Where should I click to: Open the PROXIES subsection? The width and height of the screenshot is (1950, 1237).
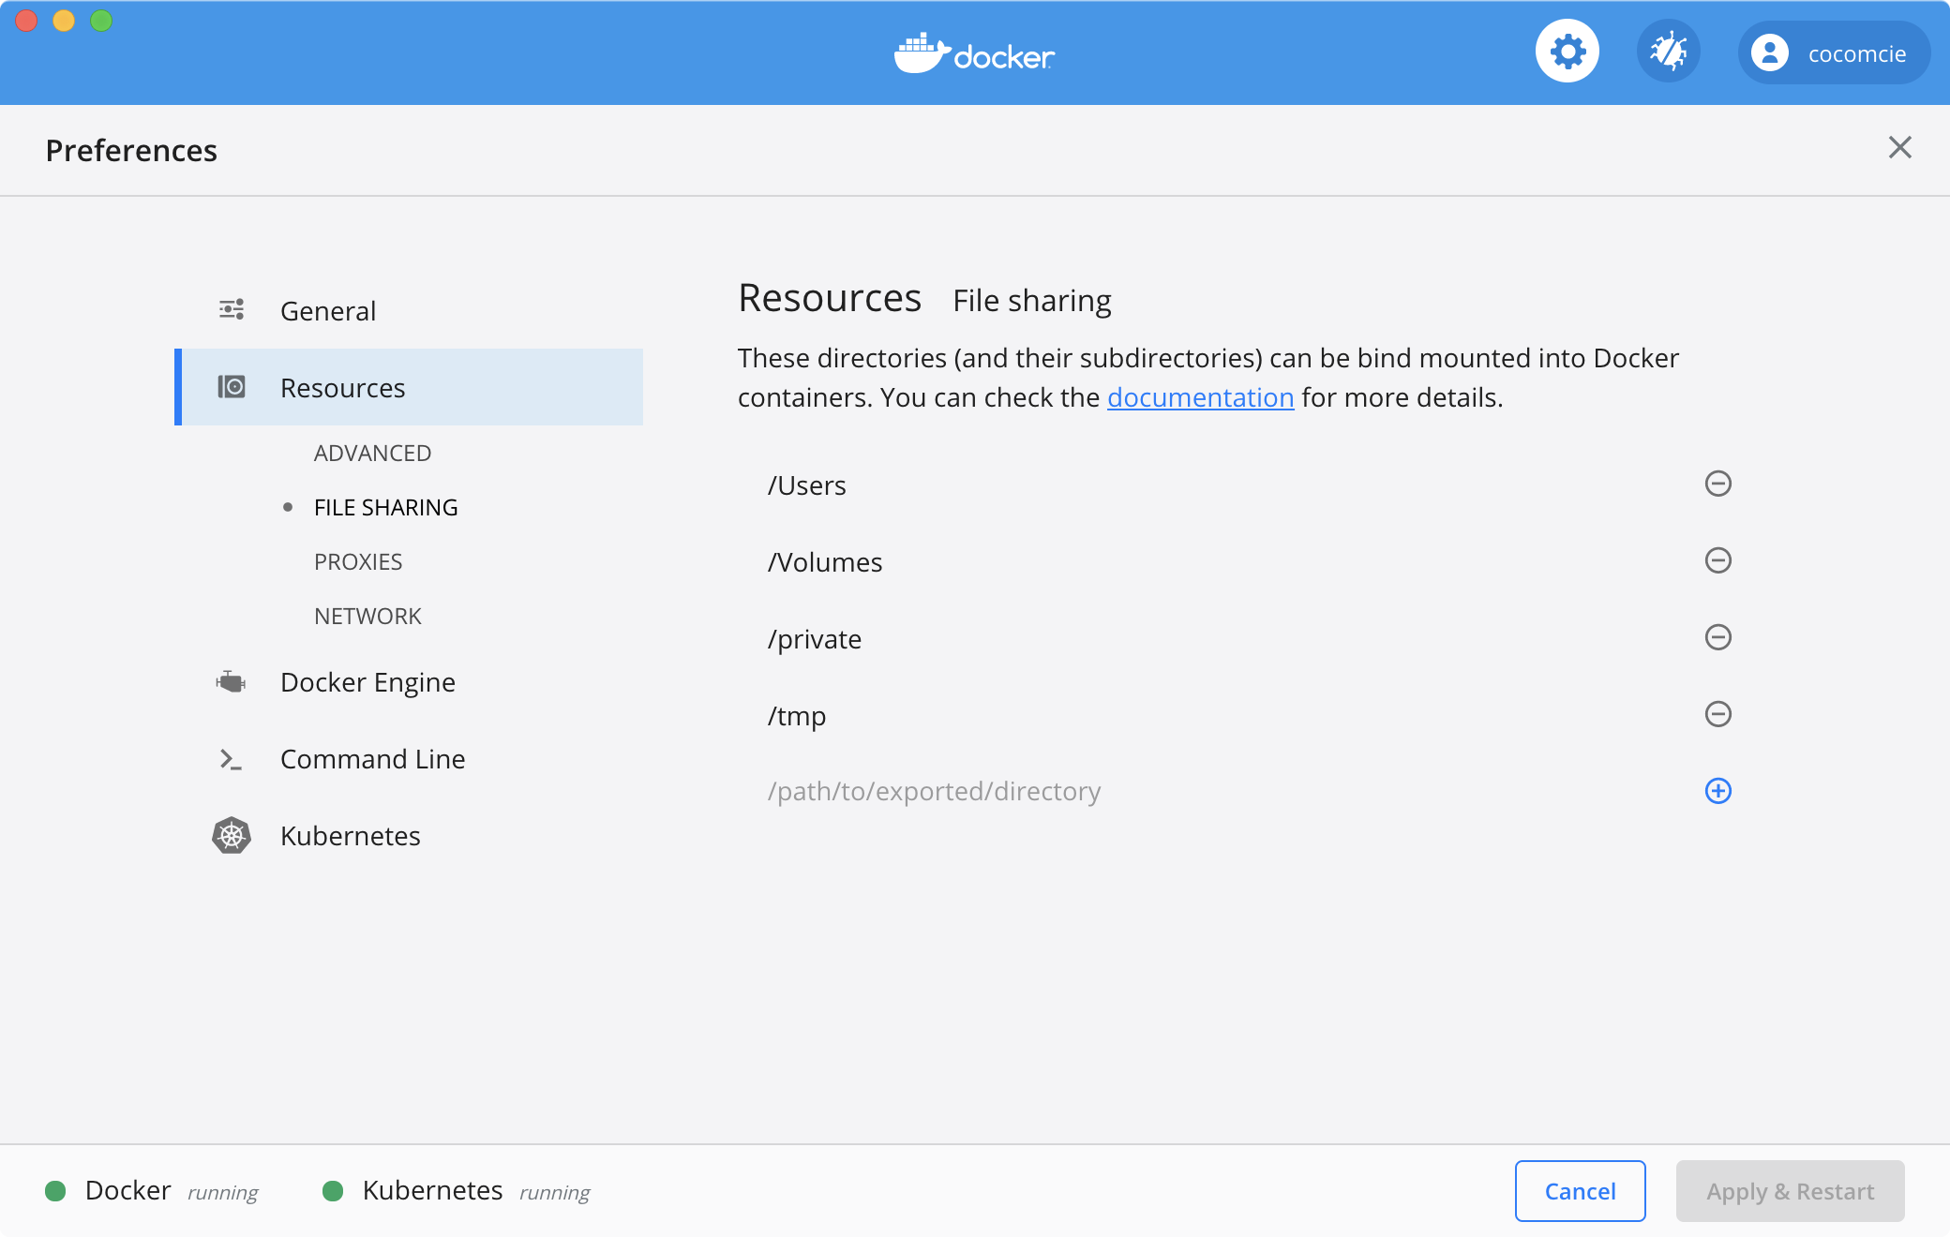(x=358, y=562)
